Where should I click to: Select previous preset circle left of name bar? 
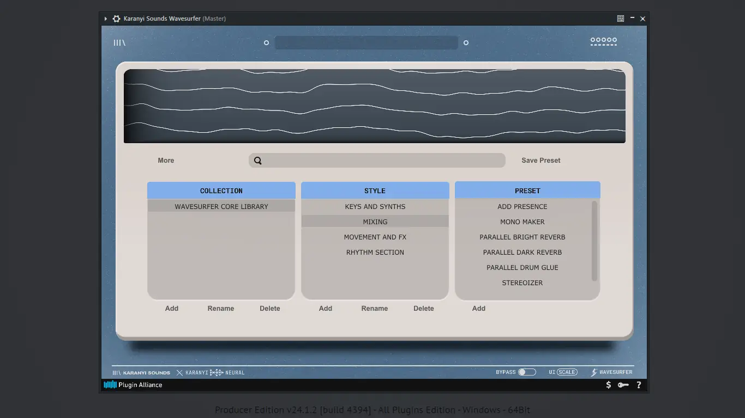tap(266, 42)
